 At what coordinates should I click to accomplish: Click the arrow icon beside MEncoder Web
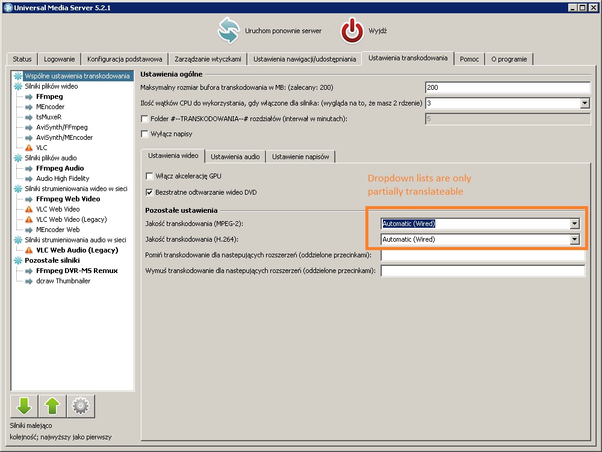point(29,230)
